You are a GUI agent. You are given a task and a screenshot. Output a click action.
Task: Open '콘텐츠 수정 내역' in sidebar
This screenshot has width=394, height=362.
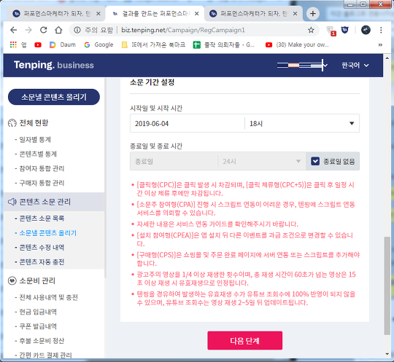click(x=42, y=248)
